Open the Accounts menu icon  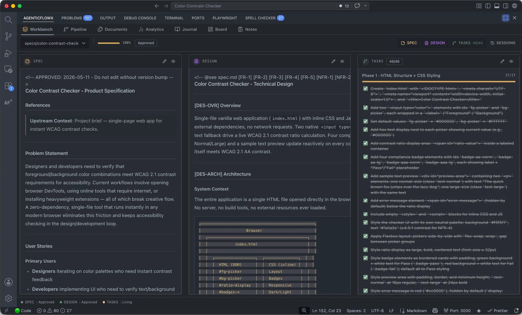(8, 282)
